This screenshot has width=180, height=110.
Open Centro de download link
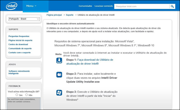(x=18, y=45)
